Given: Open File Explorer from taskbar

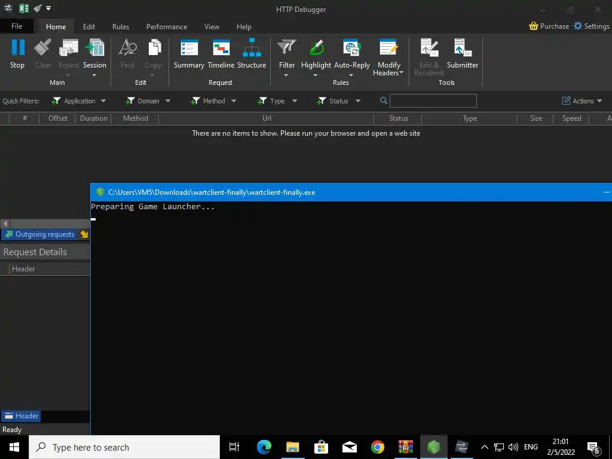Looking at the screenshot, I should coord(292,447).
